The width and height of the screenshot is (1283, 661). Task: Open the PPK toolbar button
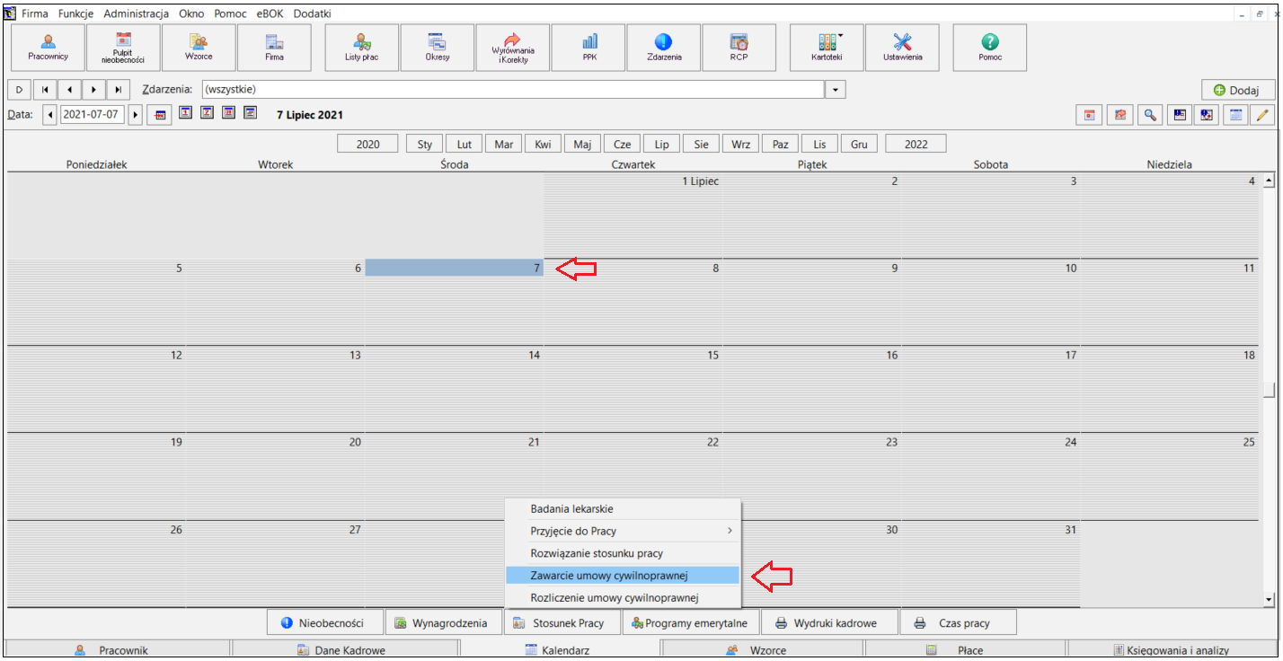(x=588, y=48)
